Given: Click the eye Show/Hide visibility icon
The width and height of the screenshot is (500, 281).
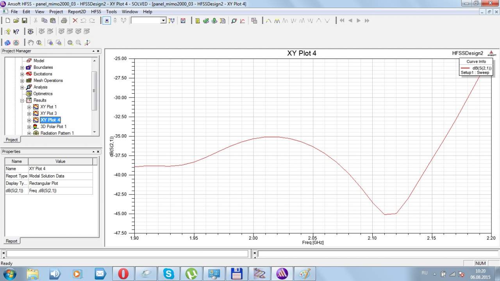Looking at the screenshot, I should (x=30, y=32).
